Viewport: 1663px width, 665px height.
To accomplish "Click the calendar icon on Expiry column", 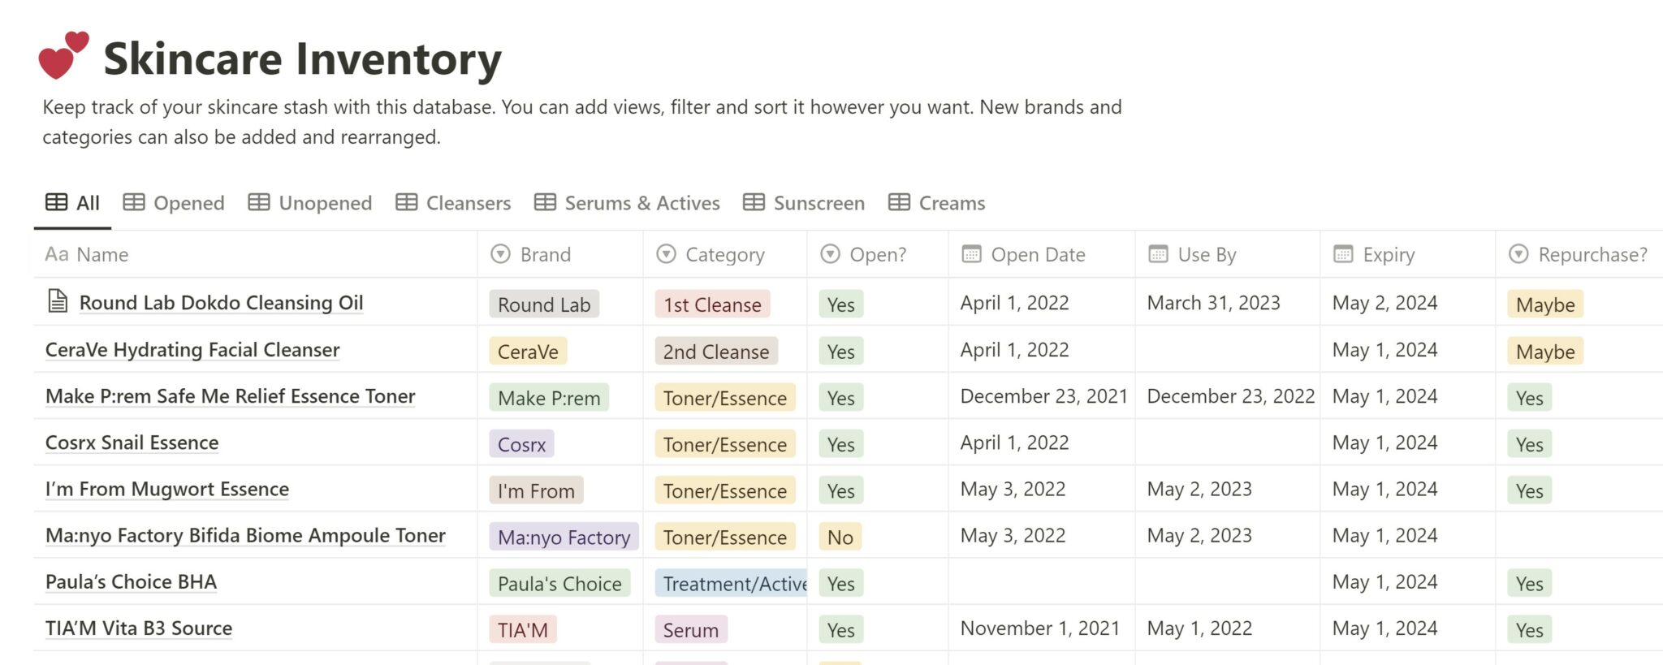I will tap(1343, 254).
